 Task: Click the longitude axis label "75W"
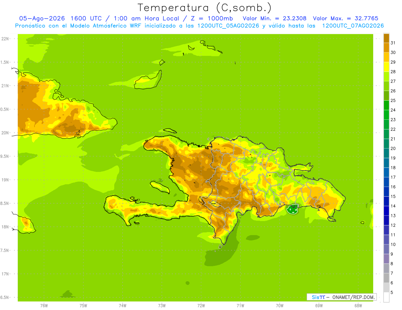(83, 306)
